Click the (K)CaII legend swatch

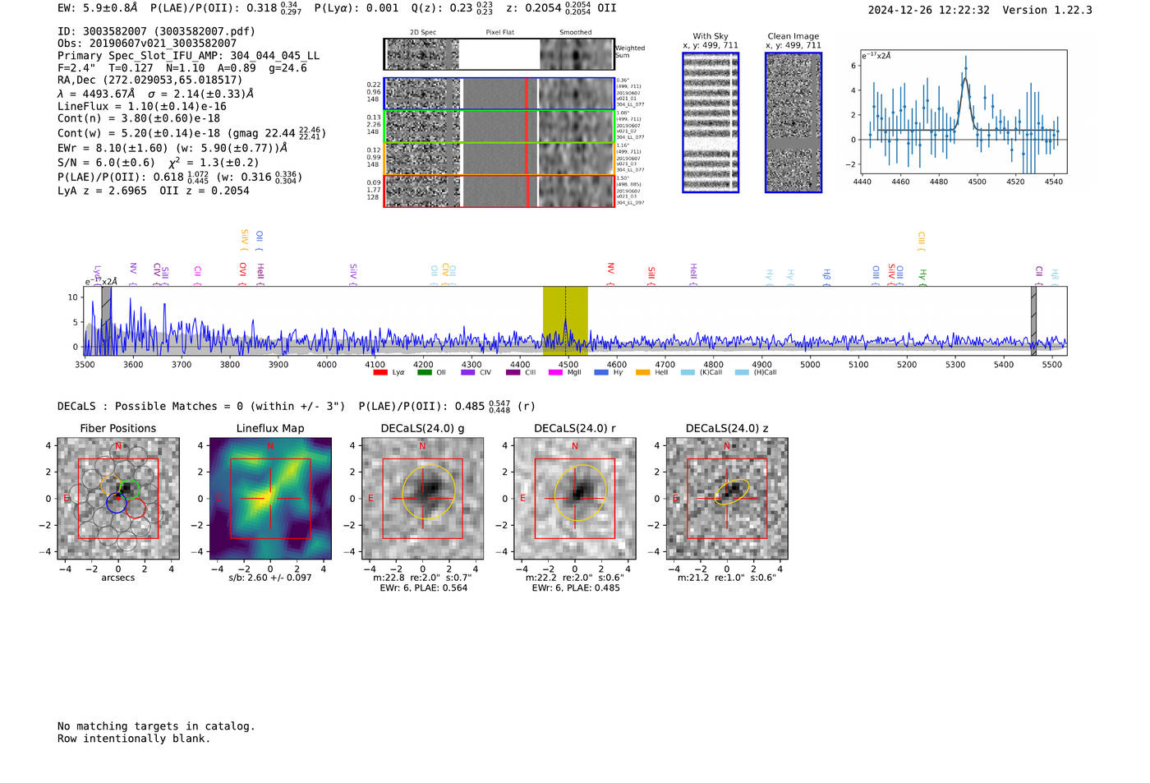pos(688,372)
